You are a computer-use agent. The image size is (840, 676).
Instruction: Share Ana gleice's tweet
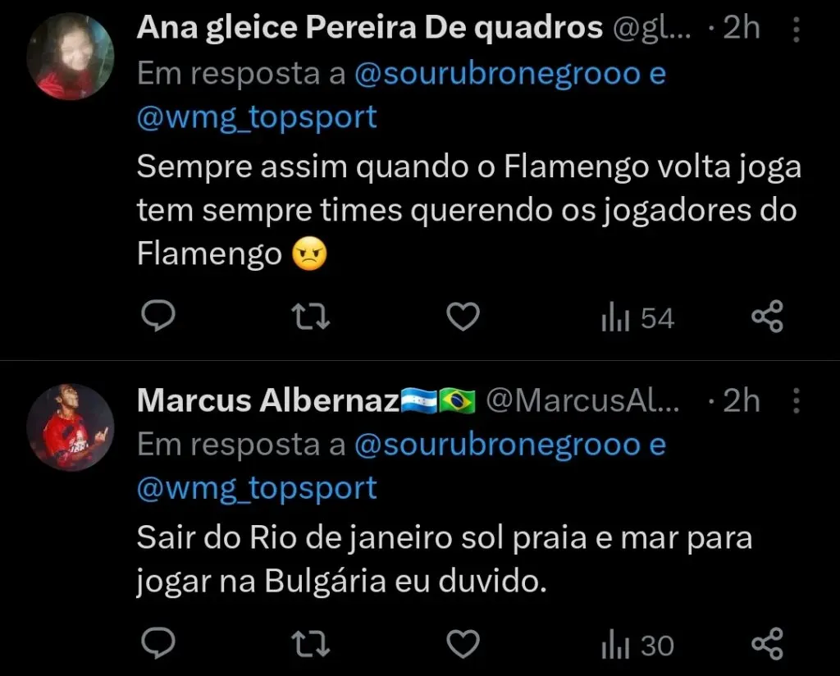(768, 317)
